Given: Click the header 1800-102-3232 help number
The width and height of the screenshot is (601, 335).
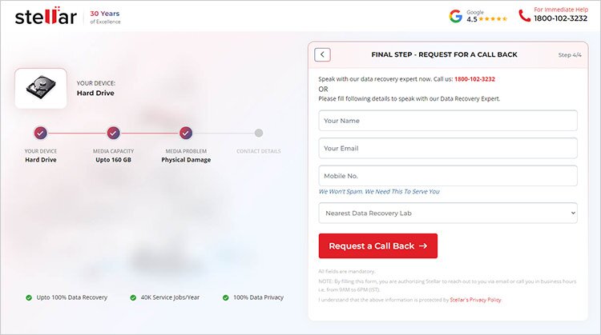Looking at the screenshot, I should click(x=560, y=18).
